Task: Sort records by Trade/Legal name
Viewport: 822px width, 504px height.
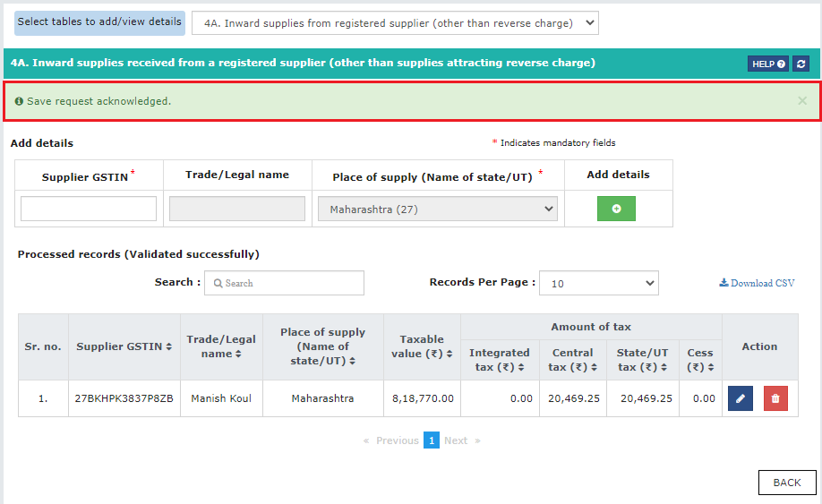Action: (238, 354)
